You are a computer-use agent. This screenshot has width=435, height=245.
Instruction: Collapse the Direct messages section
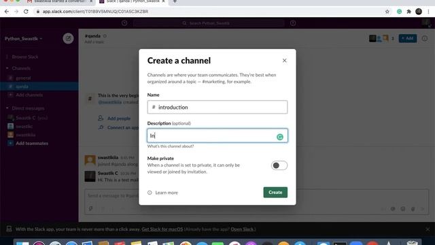point(7,108)
